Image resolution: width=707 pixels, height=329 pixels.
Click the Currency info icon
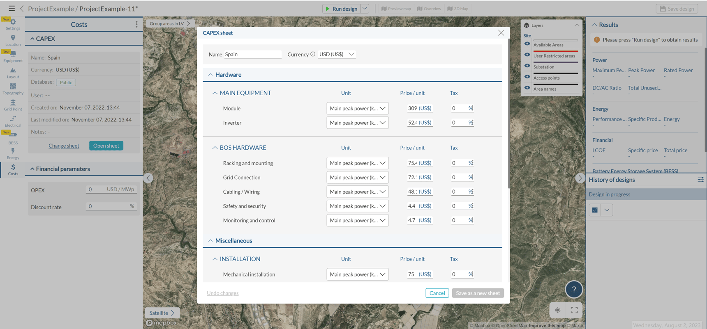[313, 54]
